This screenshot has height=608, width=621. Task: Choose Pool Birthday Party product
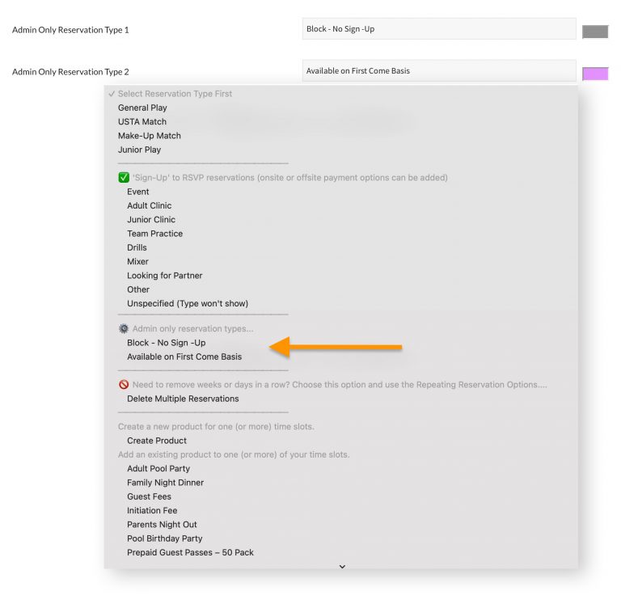(165, 538)
